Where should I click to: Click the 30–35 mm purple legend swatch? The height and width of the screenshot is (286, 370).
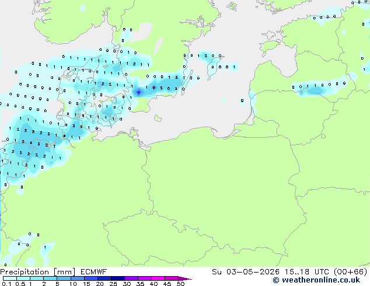coord(131,278)
